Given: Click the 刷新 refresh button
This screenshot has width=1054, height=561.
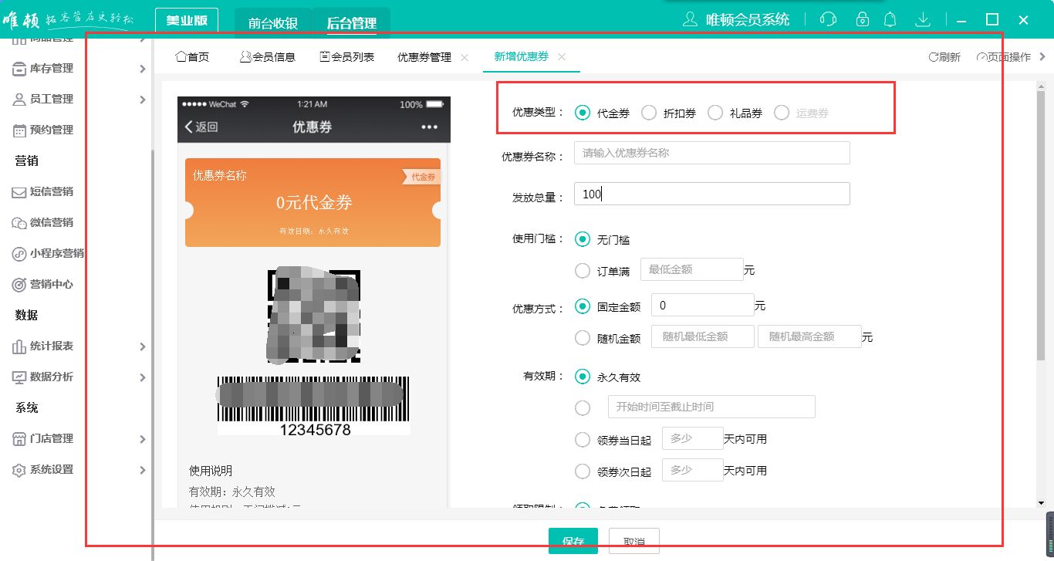Looking at the screenshot, I should click(x=944, y=57).
